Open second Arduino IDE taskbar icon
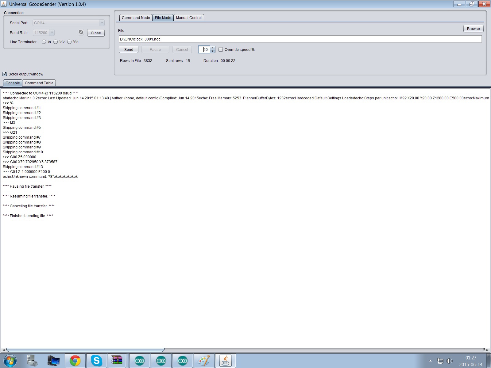The image size is (491, 368). point(161,361)
